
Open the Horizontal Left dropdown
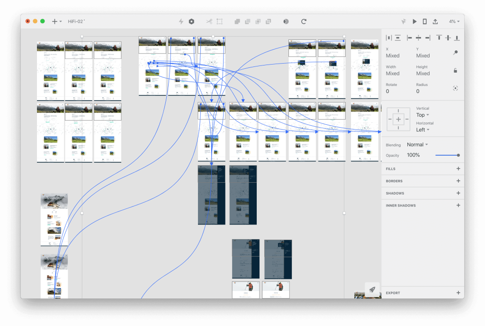423,130
